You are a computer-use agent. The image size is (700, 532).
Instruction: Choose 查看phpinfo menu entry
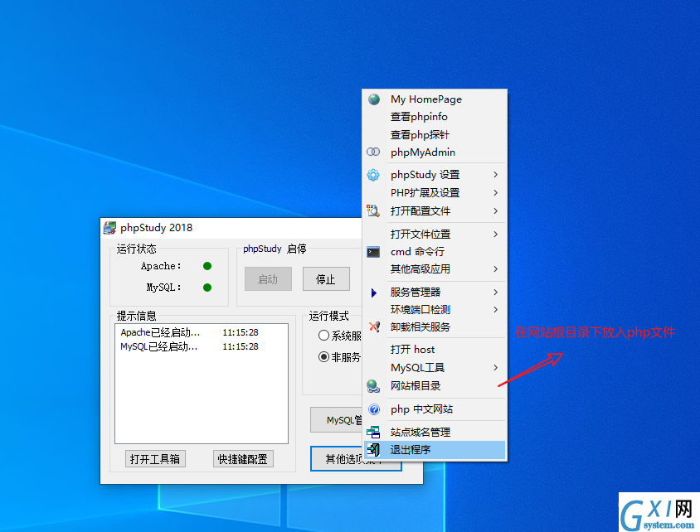[x=435, y=117]
